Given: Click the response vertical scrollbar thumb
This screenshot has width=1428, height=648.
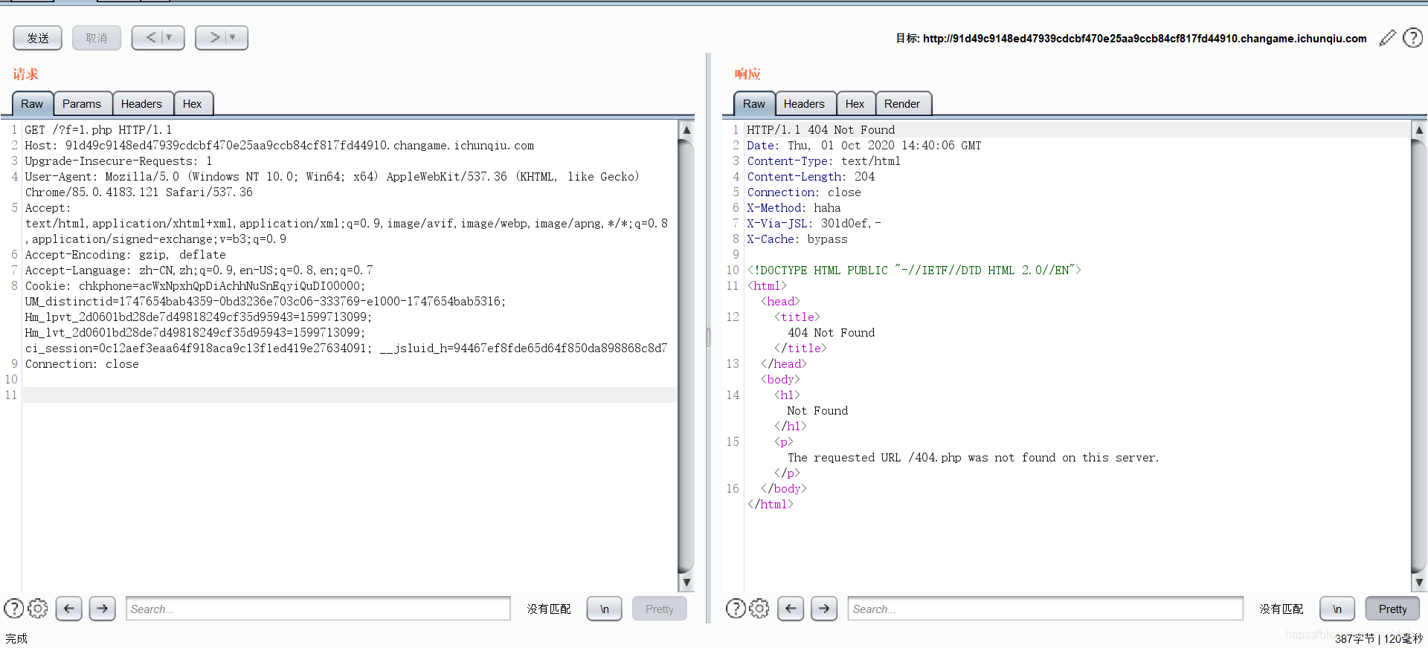Looking at the screenshot, I should pyautogui.click(x=1419, y=357).
